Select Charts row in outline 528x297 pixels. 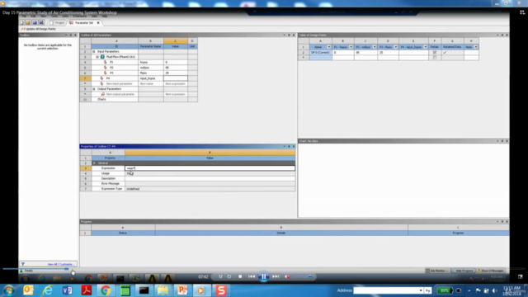pyautogui.click(x=115, y=99)
